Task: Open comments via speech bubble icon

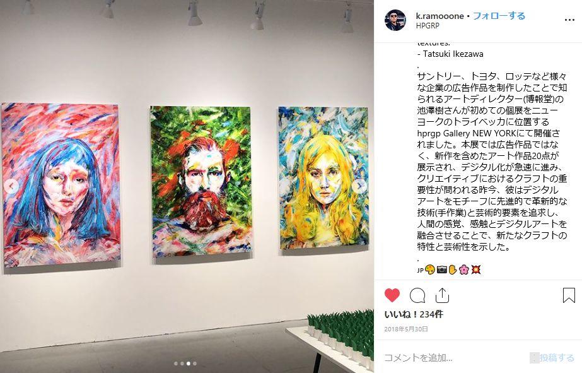Action: pyautogui.click(x=417, y=296)
